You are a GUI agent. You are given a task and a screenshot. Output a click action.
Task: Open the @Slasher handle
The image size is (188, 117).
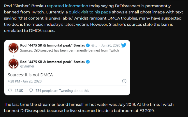[x=27, y=66]
